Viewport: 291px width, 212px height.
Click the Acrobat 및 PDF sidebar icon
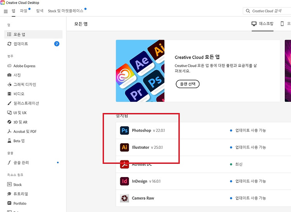[9, 132]
